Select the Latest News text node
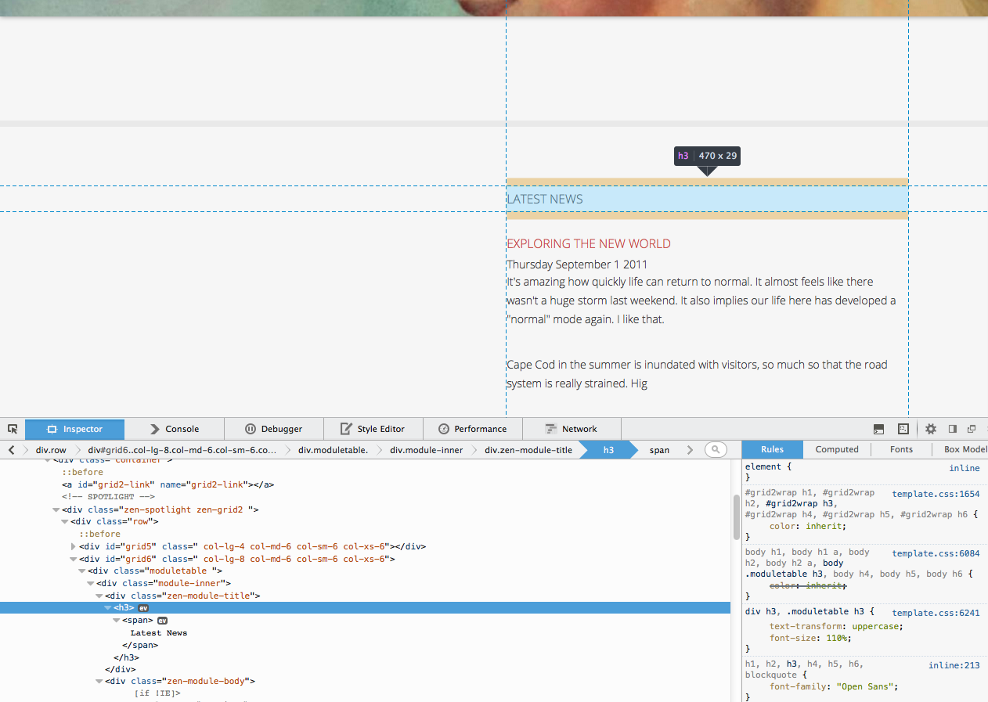This screenshot has width=988, height=702. (159, 633)
